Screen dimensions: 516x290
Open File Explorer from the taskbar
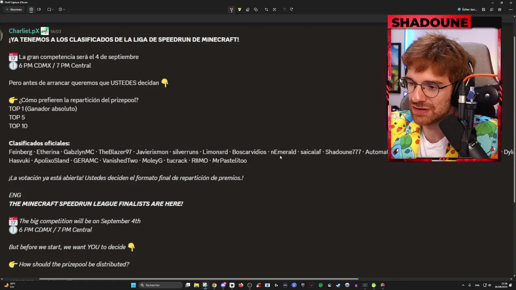click(196, 285)
